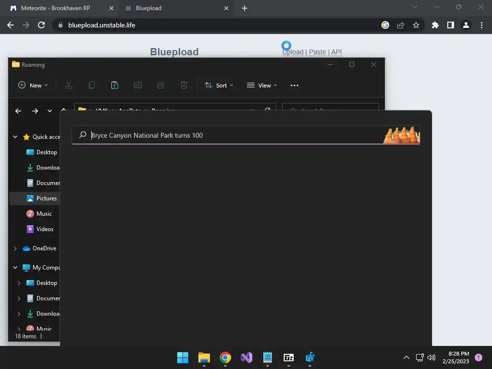Open clock and date in taskbar

pos(456,357)
